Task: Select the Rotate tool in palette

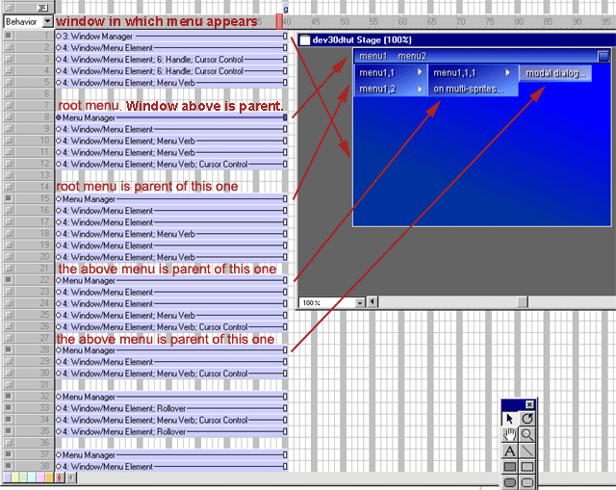Action: (x=526, y=419)
